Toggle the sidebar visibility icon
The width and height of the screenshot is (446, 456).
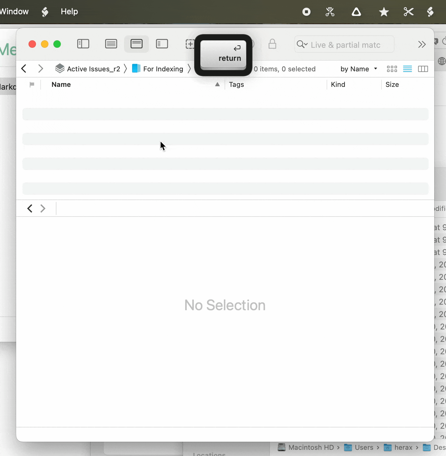pyautogui.click(x=83, y=44)
